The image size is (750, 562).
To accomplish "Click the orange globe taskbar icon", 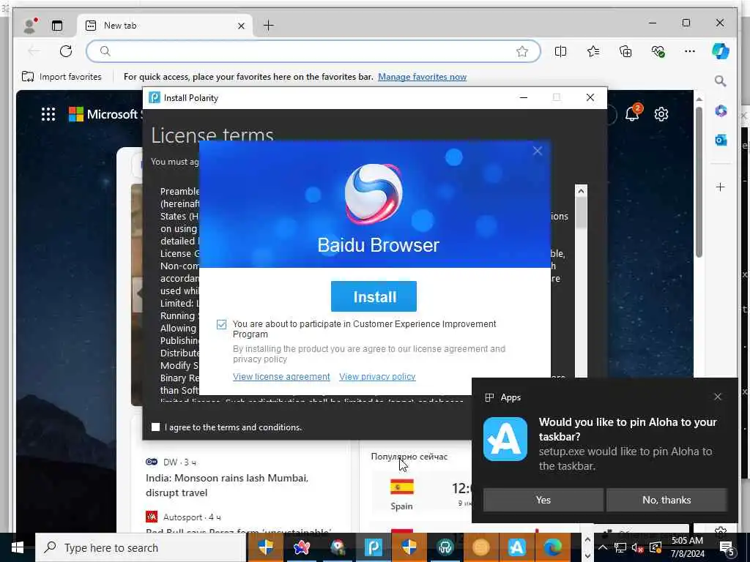I will 480,547.
